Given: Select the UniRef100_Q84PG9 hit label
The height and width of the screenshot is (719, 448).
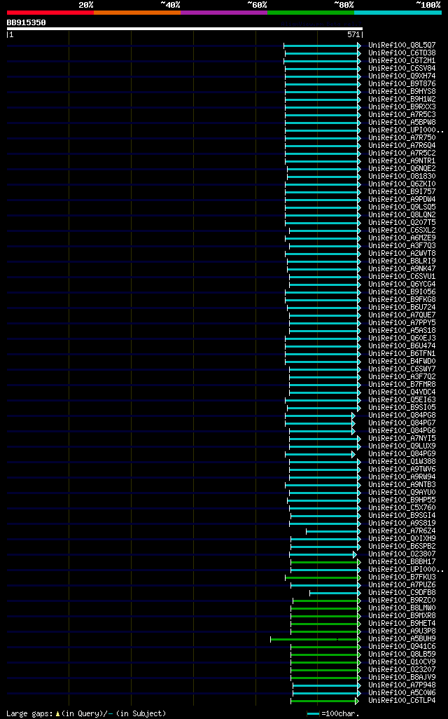Looking at the screenshot, I should pyautogui.click(x=402, y=454).
